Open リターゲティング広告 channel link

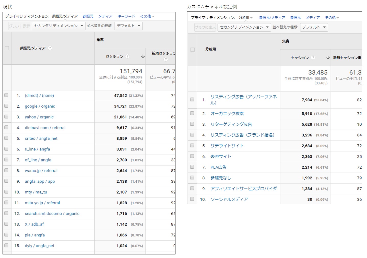click(231, 124)
